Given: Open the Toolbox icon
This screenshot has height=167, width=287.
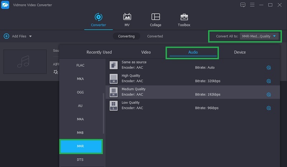Looking at the screenshot, I should click(x=184, y=17).
